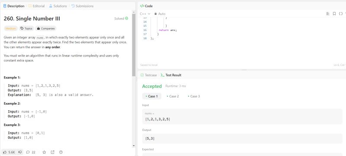Open the Submissions tab
Image resolution: width=346 pixels, height=156 pixels.
pos(82,6)
